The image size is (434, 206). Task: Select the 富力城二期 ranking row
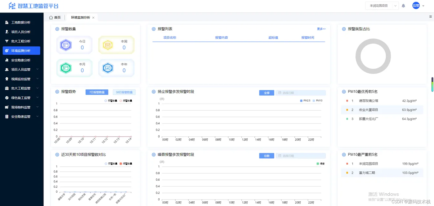click(382, 173)
